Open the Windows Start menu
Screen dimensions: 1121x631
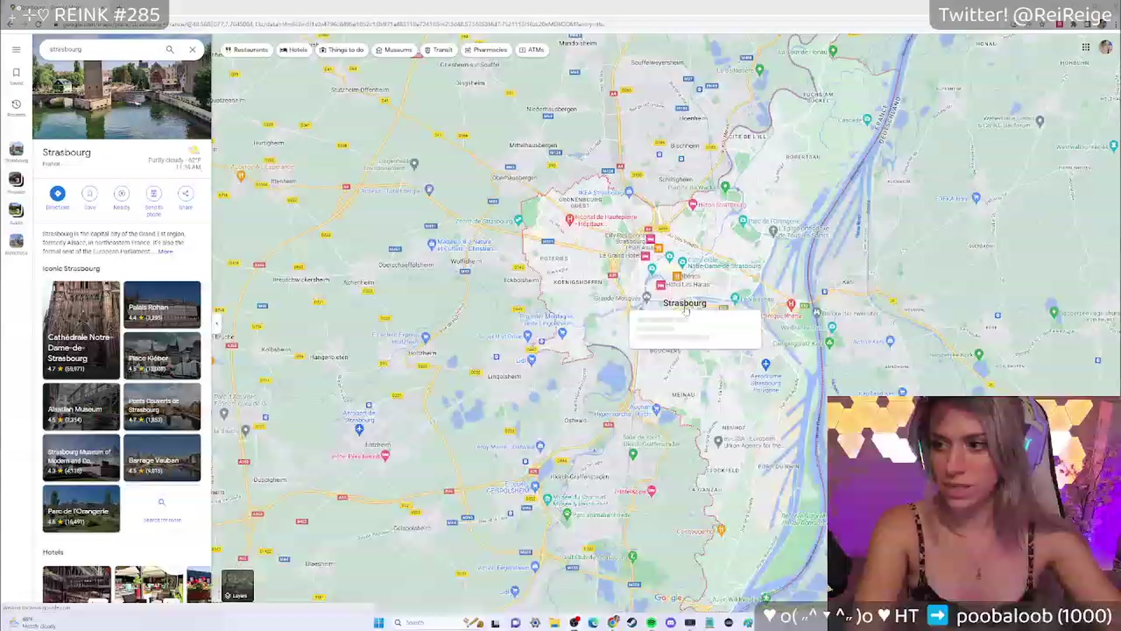click(379, 623)
